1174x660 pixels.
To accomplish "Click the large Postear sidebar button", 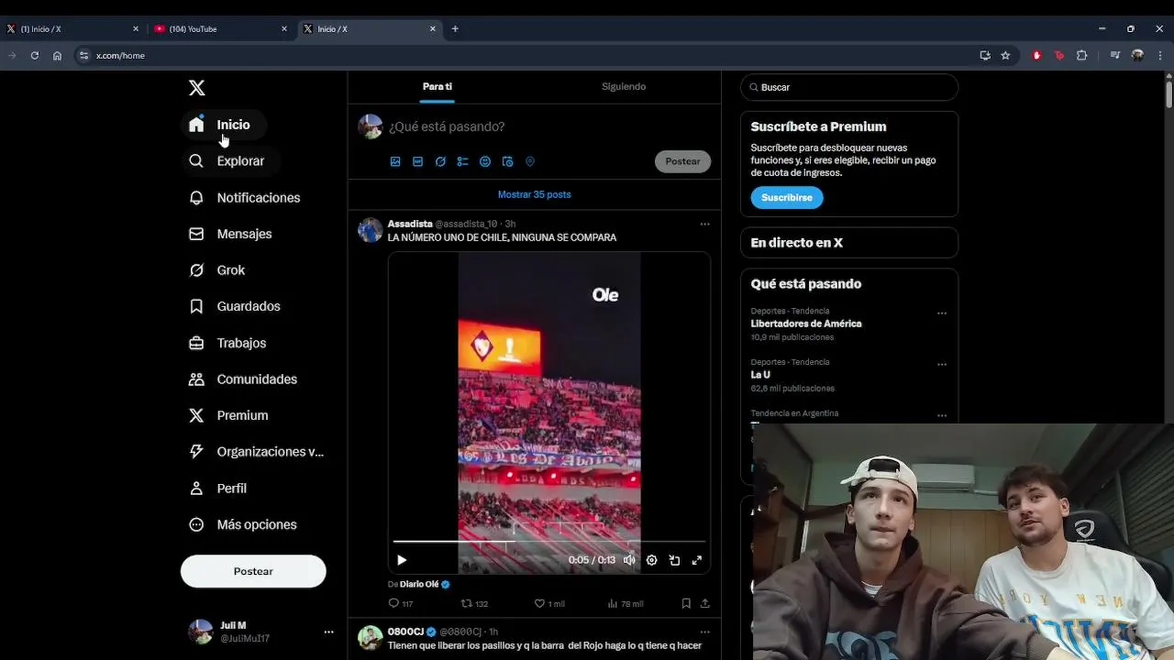I will tap(253, 571).
